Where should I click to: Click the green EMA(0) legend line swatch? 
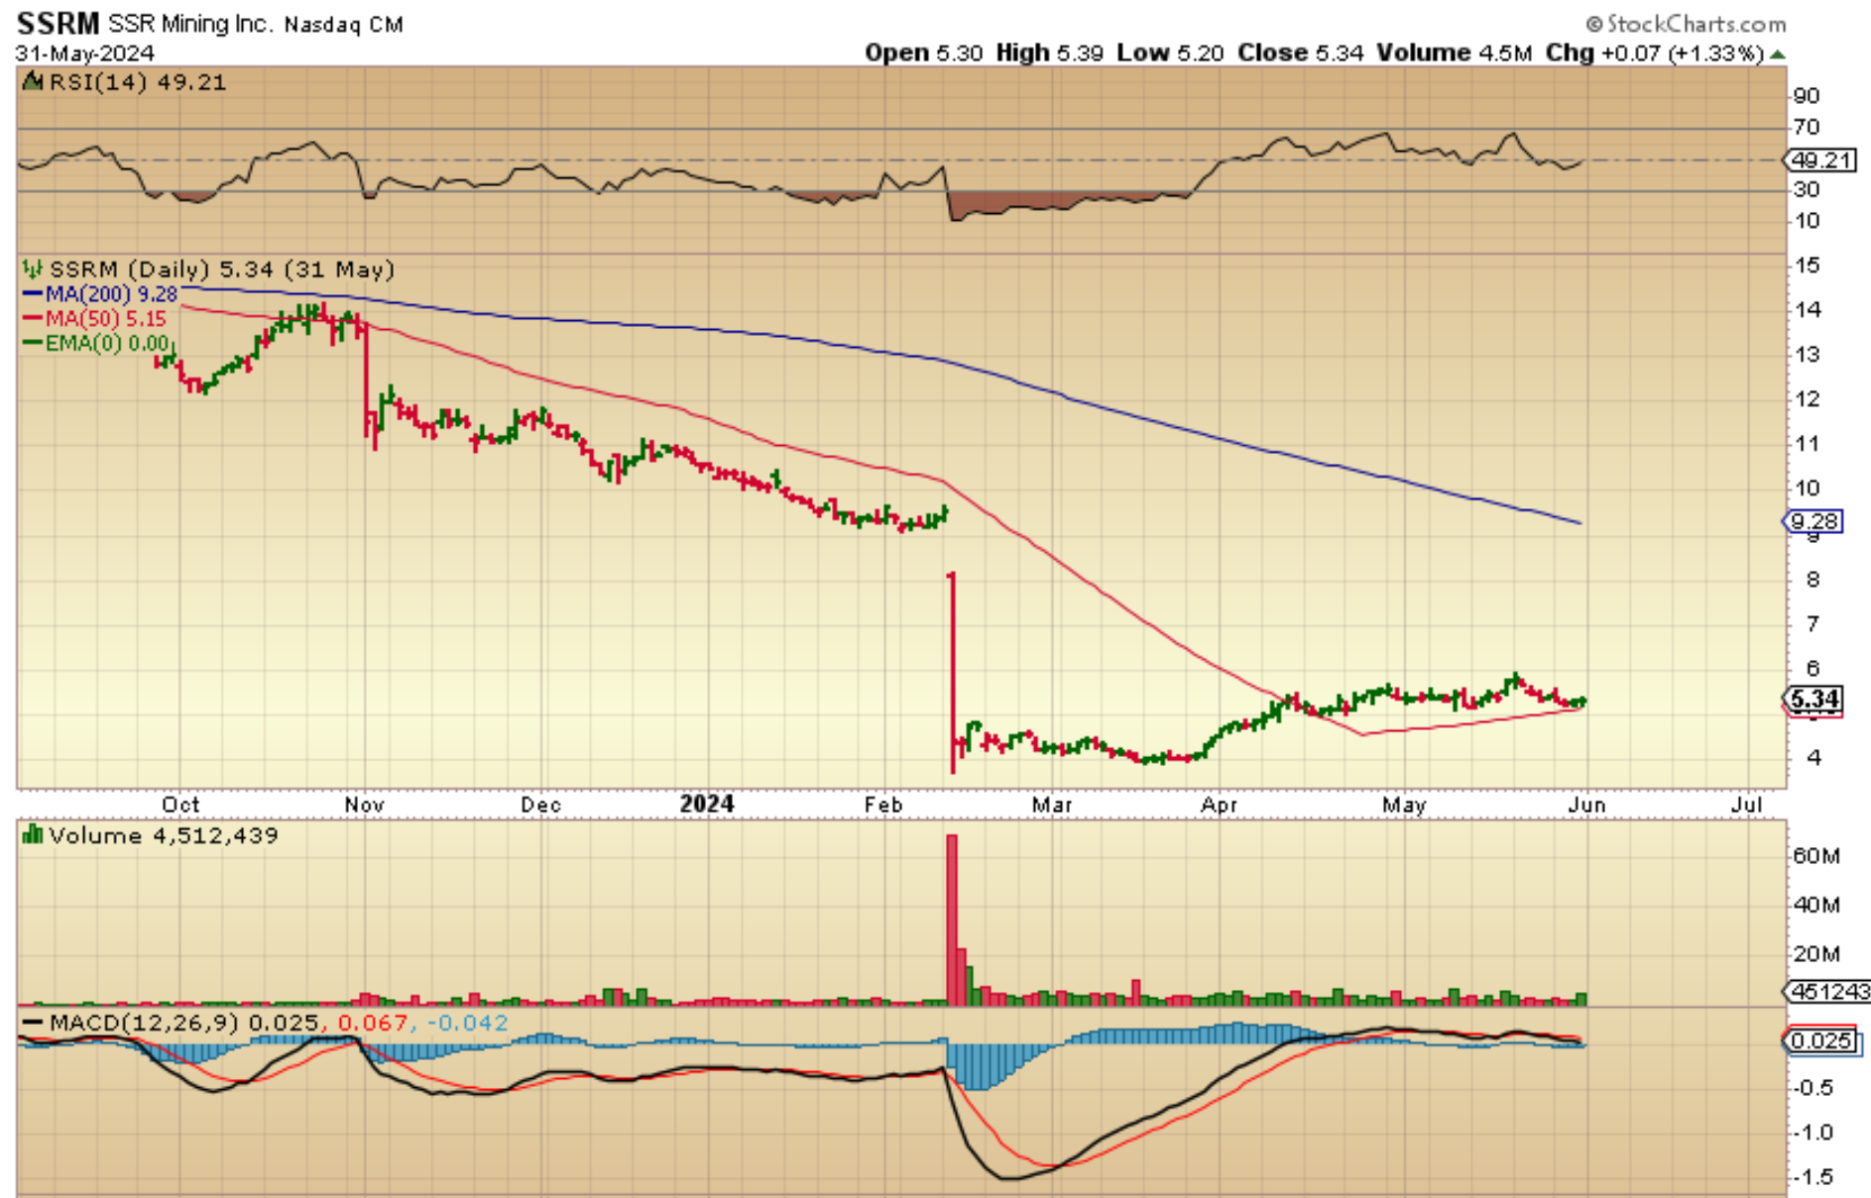pyautogui.click(x=33, y=343)
